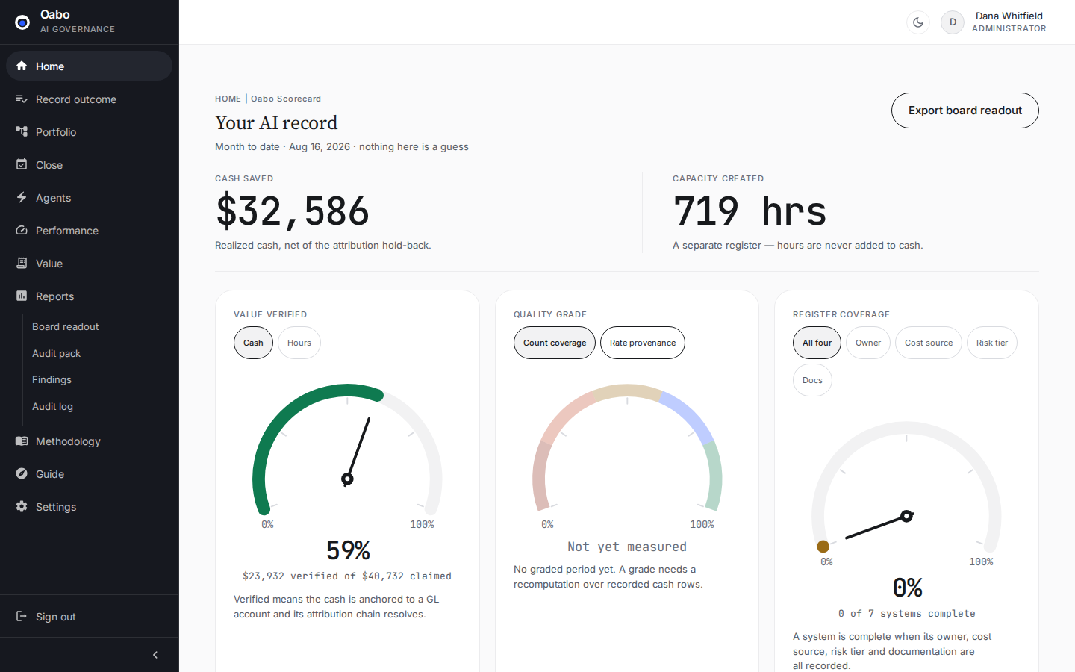Click the Agents lightning bolt icon

pos(22,197)
